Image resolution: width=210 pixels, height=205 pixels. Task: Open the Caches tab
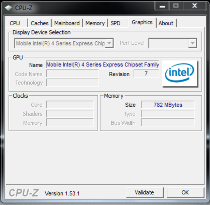(40, 23)
